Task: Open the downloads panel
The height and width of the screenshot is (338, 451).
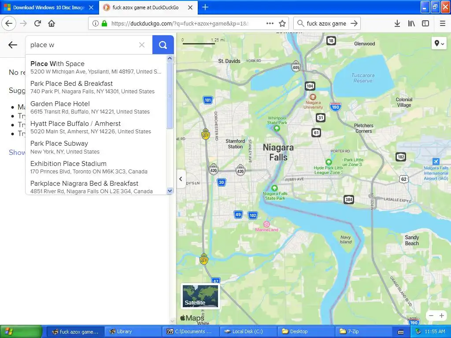Action: pos(397,23)
